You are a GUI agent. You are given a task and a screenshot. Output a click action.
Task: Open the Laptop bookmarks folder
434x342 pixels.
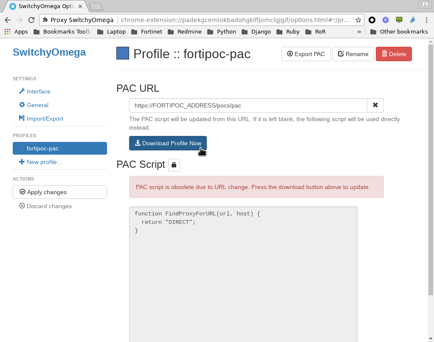pos(112,32)
